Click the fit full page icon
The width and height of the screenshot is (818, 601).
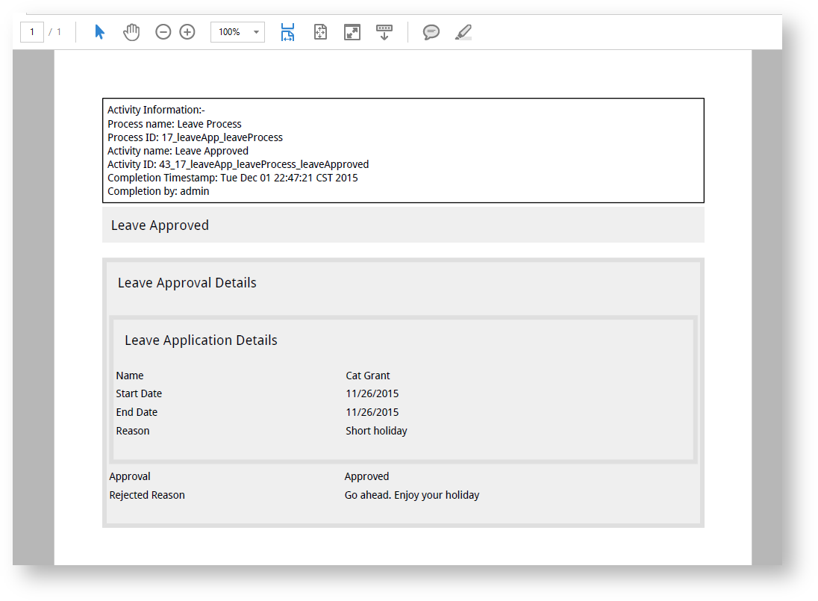[x=320, y=32]
